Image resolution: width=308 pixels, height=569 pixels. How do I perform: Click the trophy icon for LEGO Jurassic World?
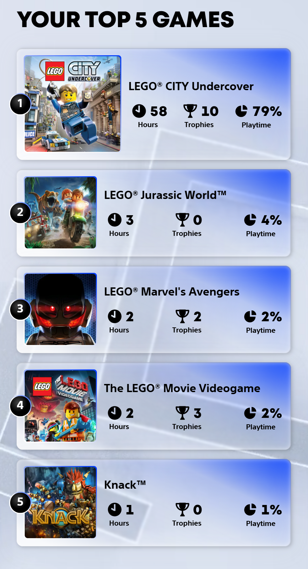tap(182, 220)
